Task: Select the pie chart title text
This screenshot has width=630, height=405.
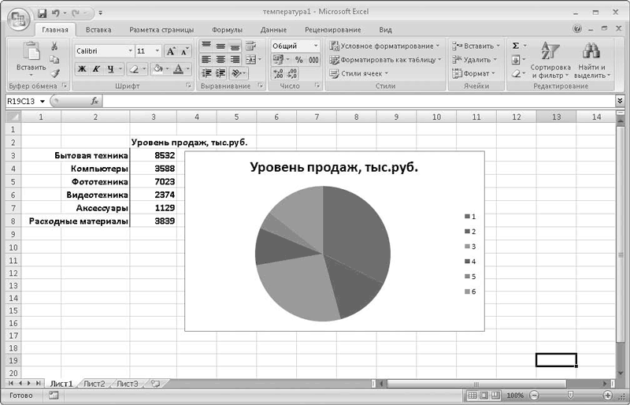Action: (334, 167)
